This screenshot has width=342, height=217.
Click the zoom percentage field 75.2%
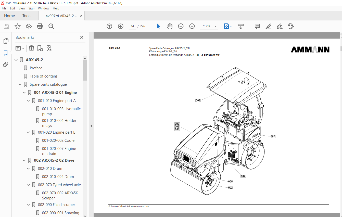pyautogui.click(x=206, y=26)
